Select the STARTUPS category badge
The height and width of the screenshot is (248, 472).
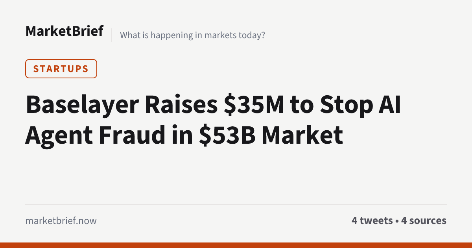(61, 68)
